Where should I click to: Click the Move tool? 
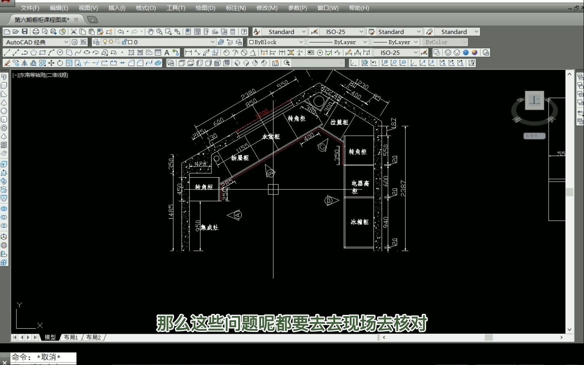point(51,63)
